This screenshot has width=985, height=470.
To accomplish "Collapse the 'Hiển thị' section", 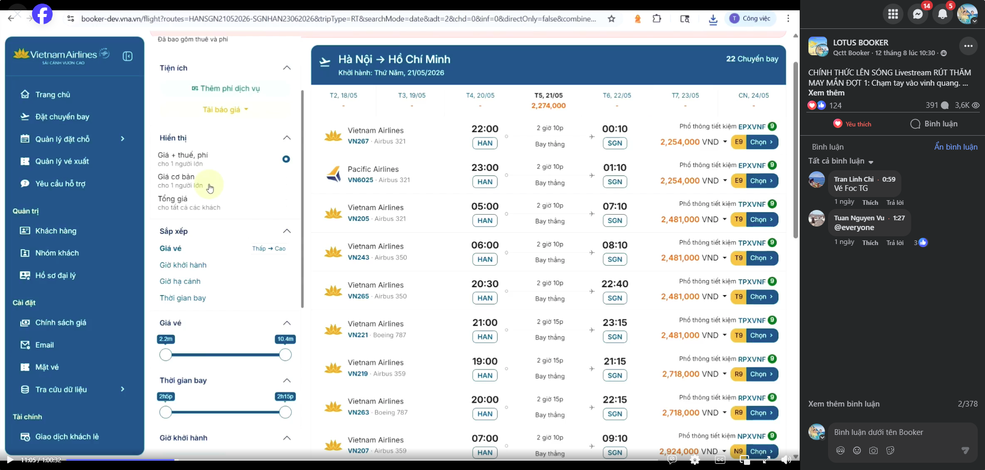I will [x=287, y=138].
